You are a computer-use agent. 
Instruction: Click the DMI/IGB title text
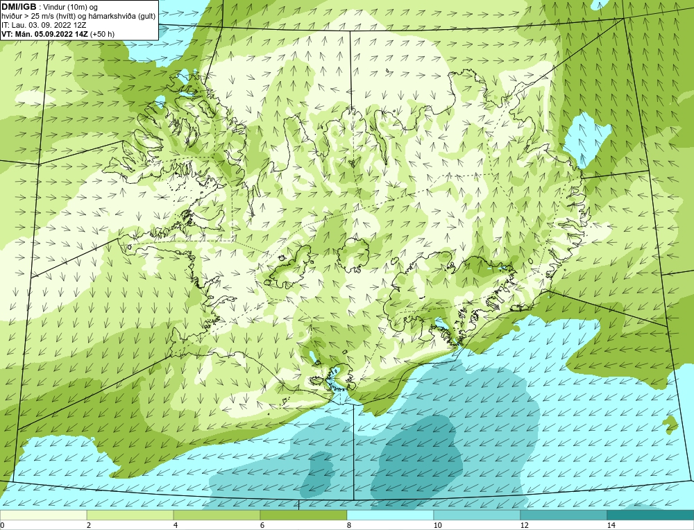point(19,7)
